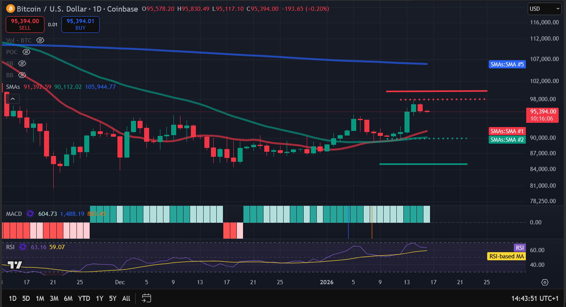Viewport: 566px width, 307px height.
Task: Click the yellow RSI value 59.07
Action: tap(57, 247)
